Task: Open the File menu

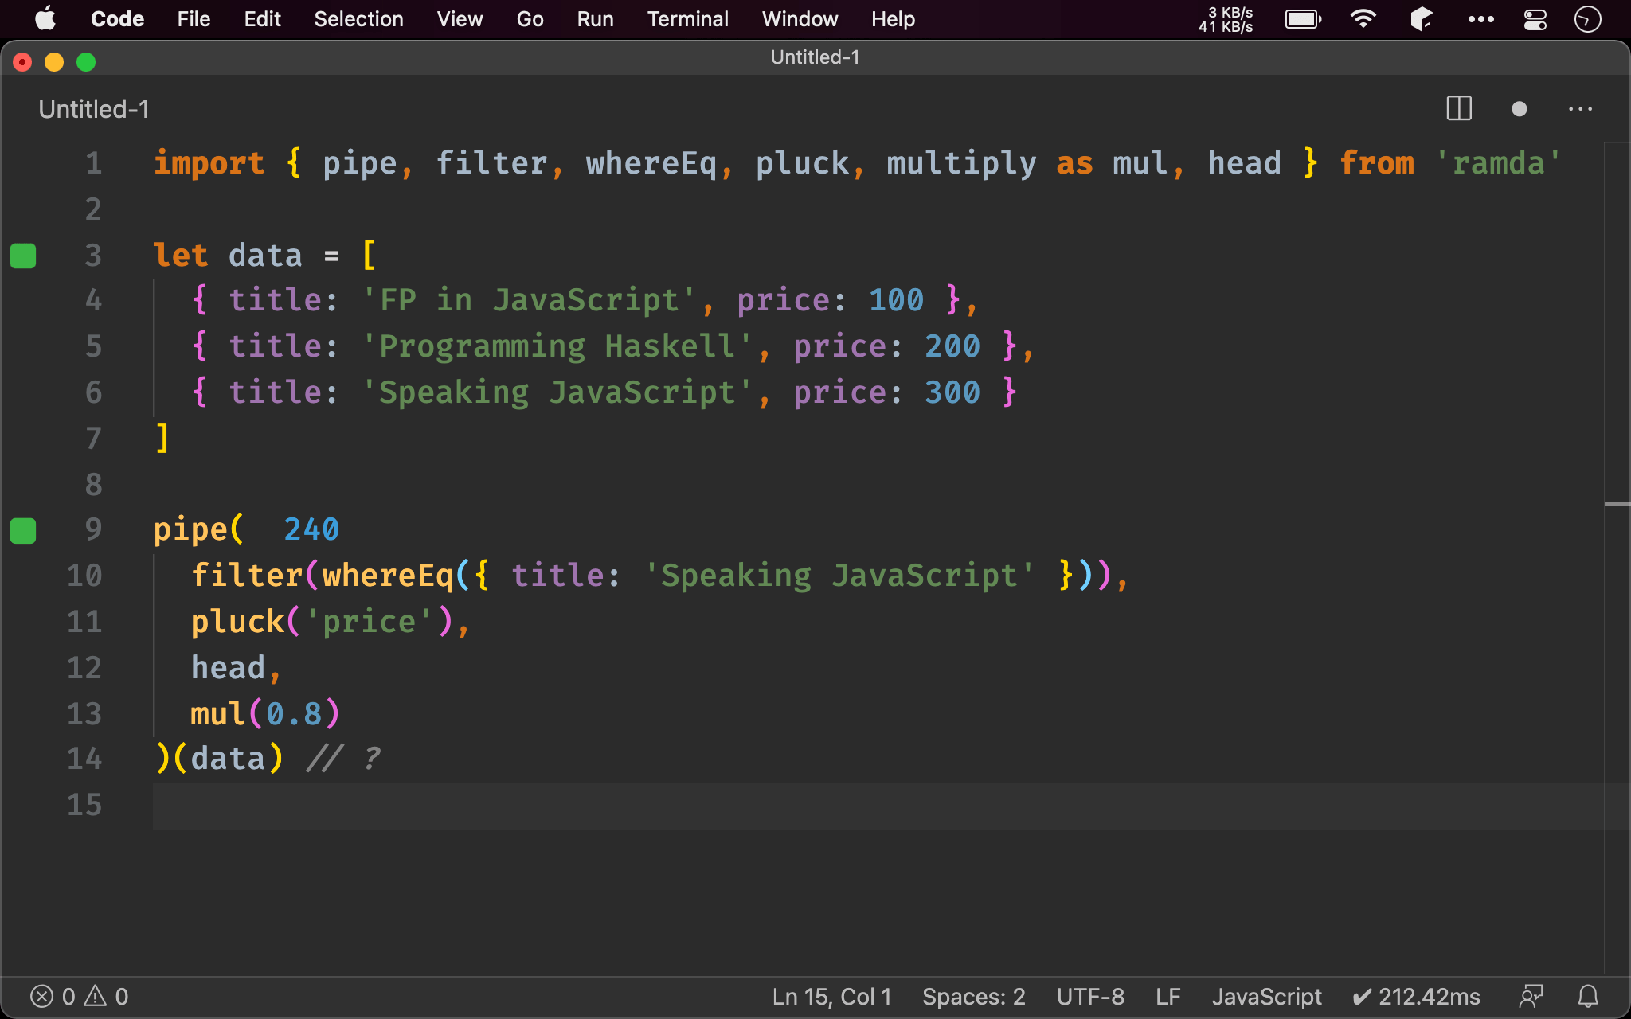Action: pos(194,18)
